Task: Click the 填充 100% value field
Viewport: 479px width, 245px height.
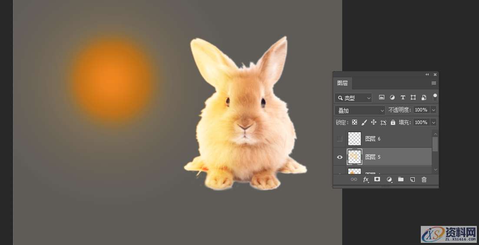Action: tap(422, 122)
